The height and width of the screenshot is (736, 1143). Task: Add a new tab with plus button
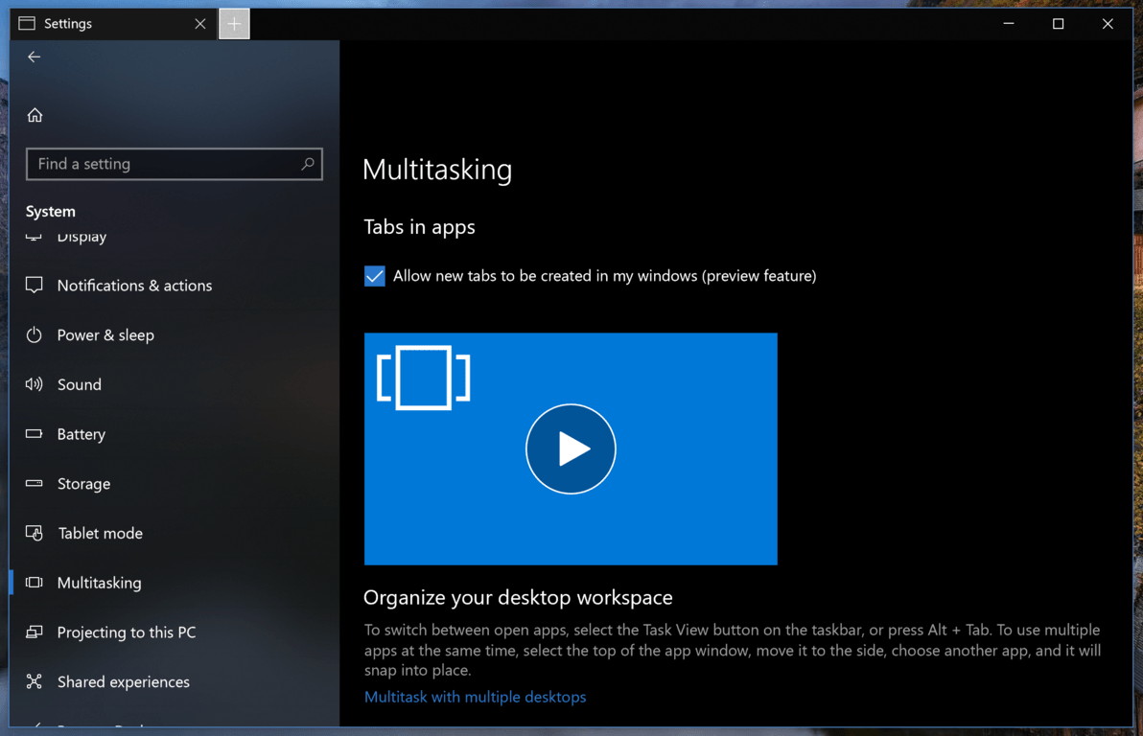(x=234, y=24)
